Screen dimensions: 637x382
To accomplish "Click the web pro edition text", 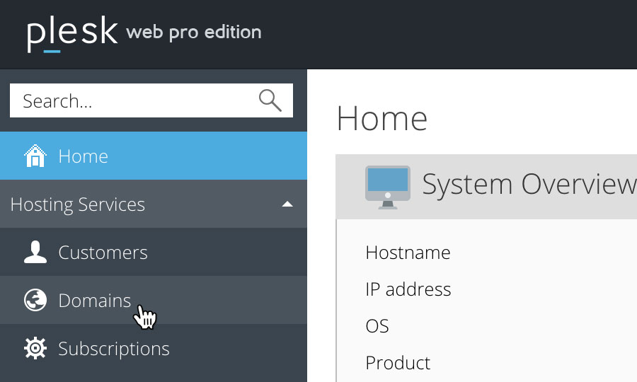I will (x=194, y=33).
